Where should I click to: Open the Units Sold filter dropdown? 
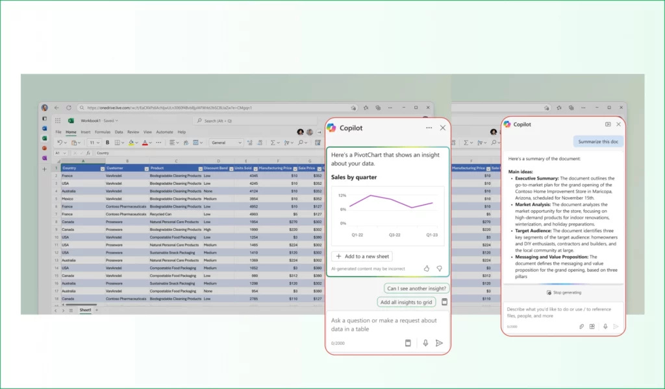tap(255, 169)
